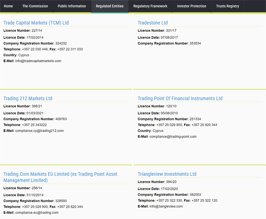Image resolution: width=266 pixels, height=219 pixels.
Task: Click Trading 212 telephone number +357 25 343222
Action: click(34, 125)
